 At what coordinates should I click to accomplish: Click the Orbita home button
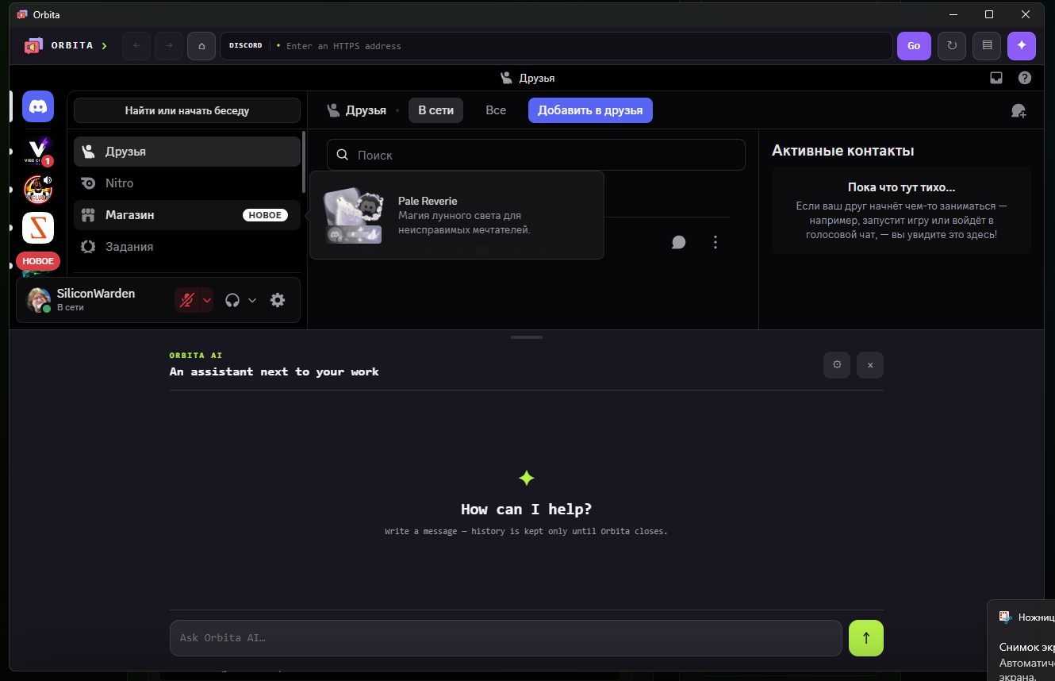tap(201, 46)
